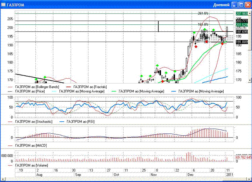Click the Nov month label on time axis
The height and width of the screenshot is (182, 252).
[154, 175]
